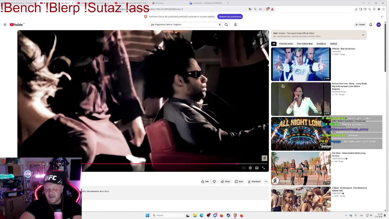This screenshot has width=389, height=219.
Task: Expand the Next up playlist panel
Action: [363, 35]
